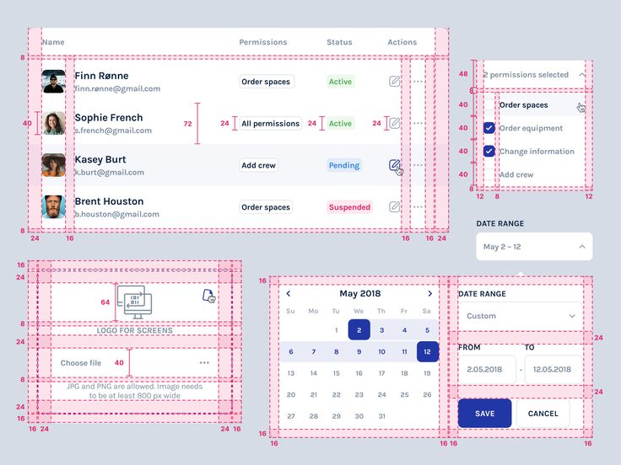Click the Cancel button
The height and width of the screenshot is (465, 621).
tap(543, 414)
